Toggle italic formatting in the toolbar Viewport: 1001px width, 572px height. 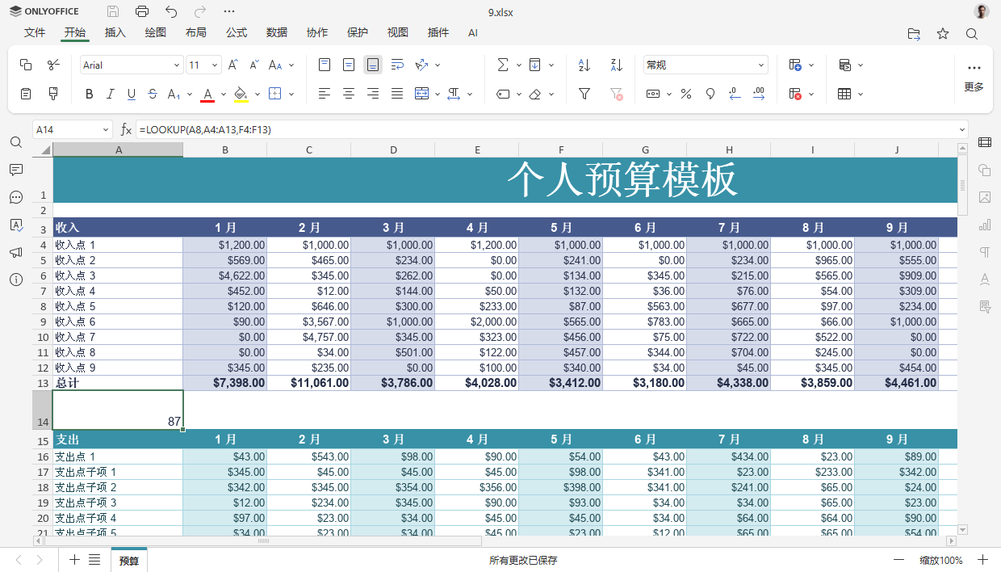click(110, 94)
